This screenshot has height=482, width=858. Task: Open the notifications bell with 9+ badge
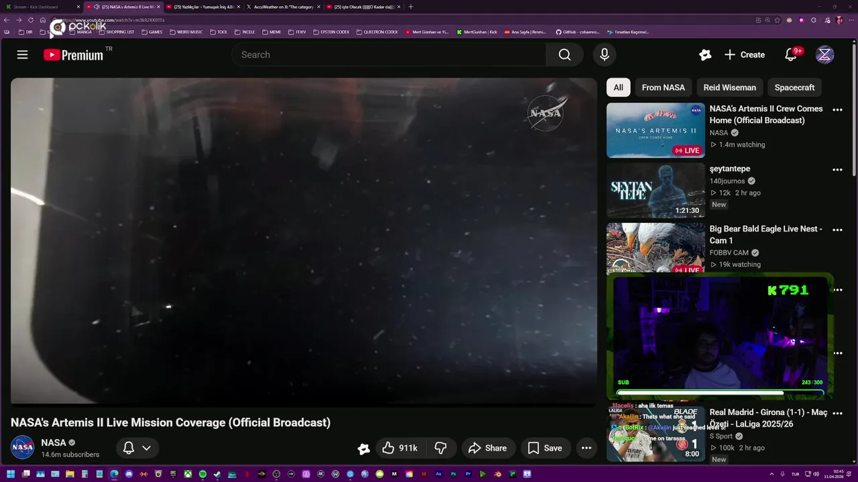pyautogui.click(x=792, y=55)
